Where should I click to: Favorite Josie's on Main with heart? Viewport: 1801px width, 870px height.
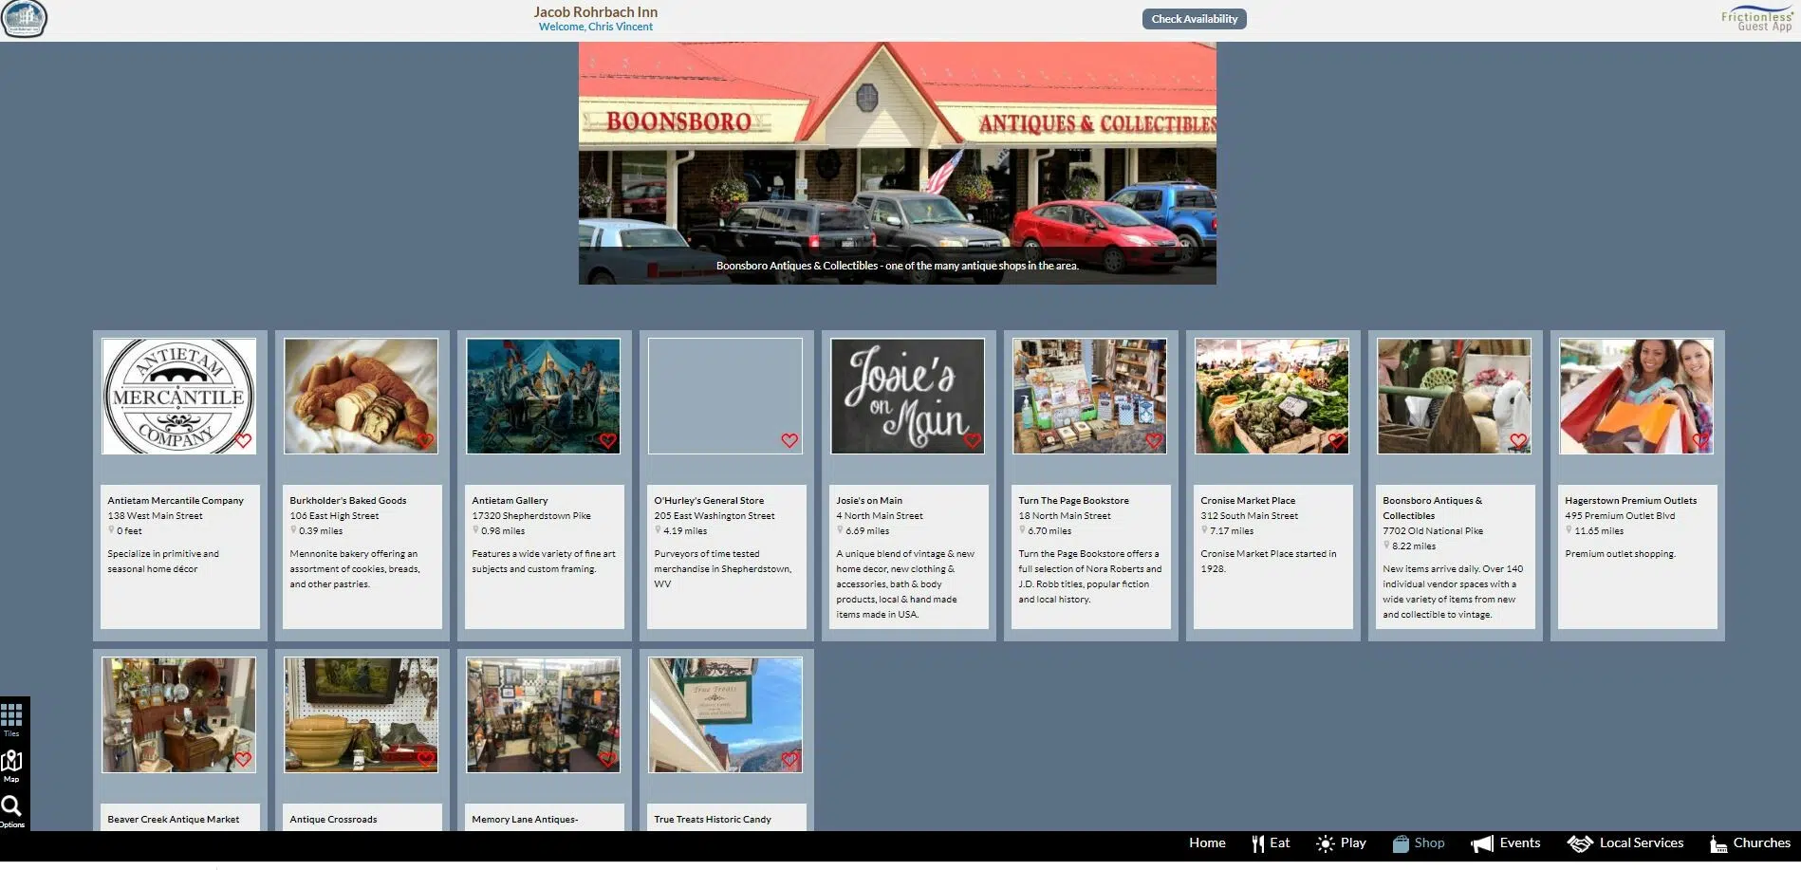pos(972,441)
